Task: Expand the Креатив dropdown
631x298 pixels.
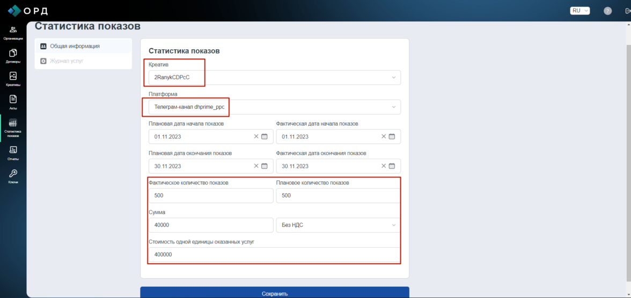Action: [x=393, y=78]
